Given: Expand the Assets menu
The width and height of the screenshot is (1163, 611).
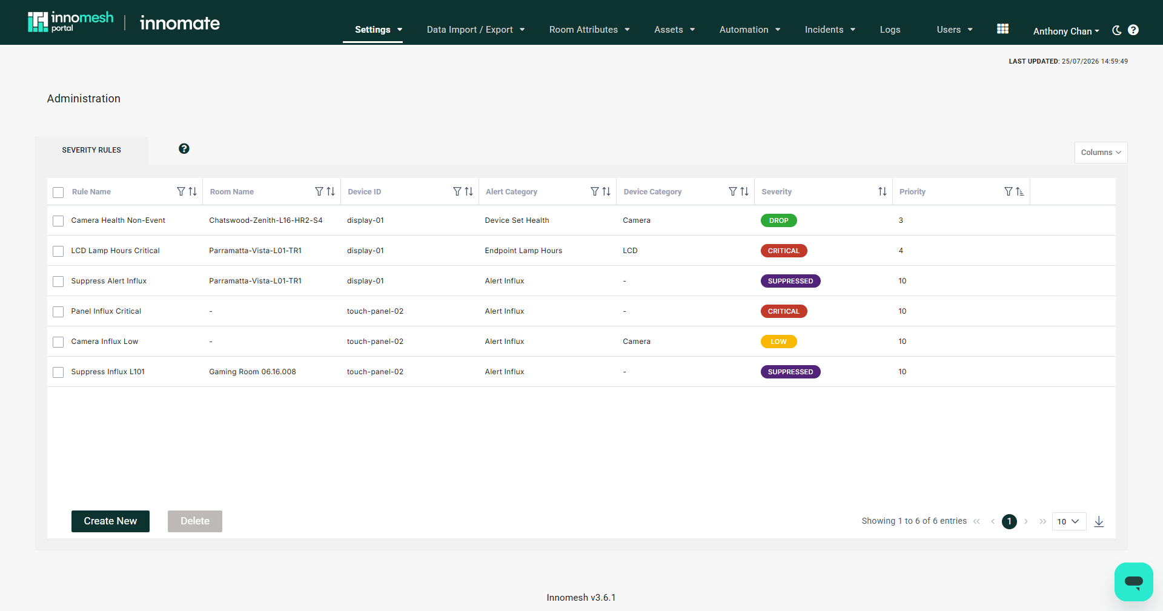Looking at the screenshot, I should 674,30.
